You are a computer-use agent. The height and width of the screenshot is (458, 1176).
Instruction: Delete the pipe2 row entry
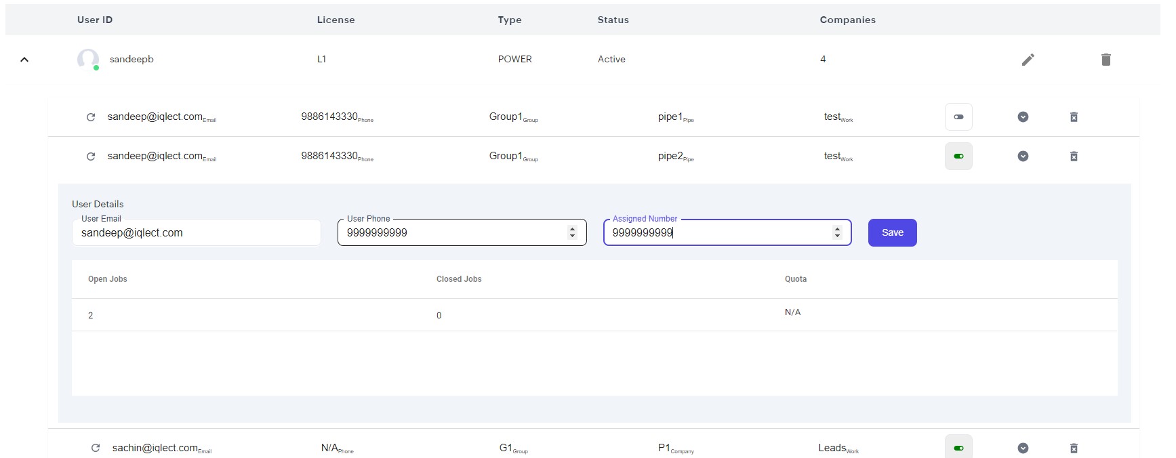pyautogui.click(x=1074, y=157)
